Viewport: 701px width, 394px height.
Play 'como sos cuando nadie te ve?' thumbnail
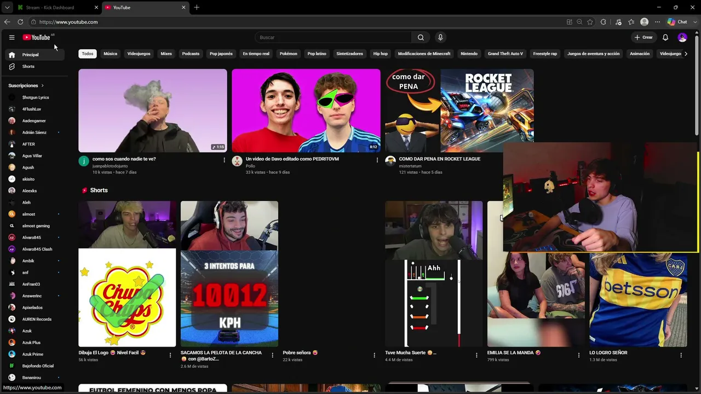153,111
